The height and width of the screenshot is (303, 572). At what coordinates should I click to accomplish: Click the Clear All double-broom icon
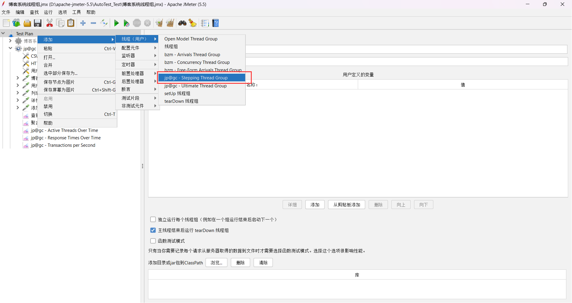[x=170, y=23]
